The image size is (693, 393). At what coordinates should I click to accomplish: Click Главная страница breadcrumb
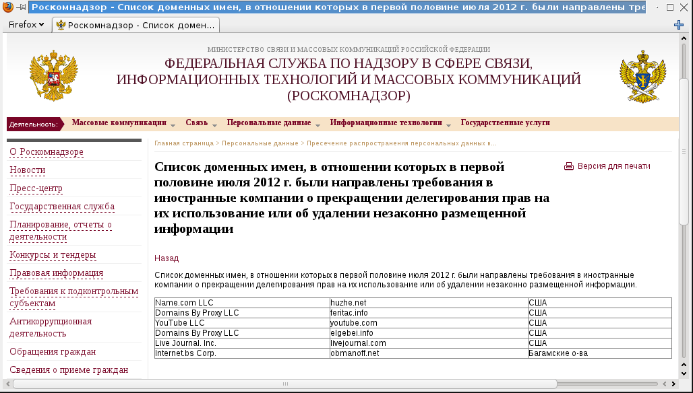click(x=184, y=143)
